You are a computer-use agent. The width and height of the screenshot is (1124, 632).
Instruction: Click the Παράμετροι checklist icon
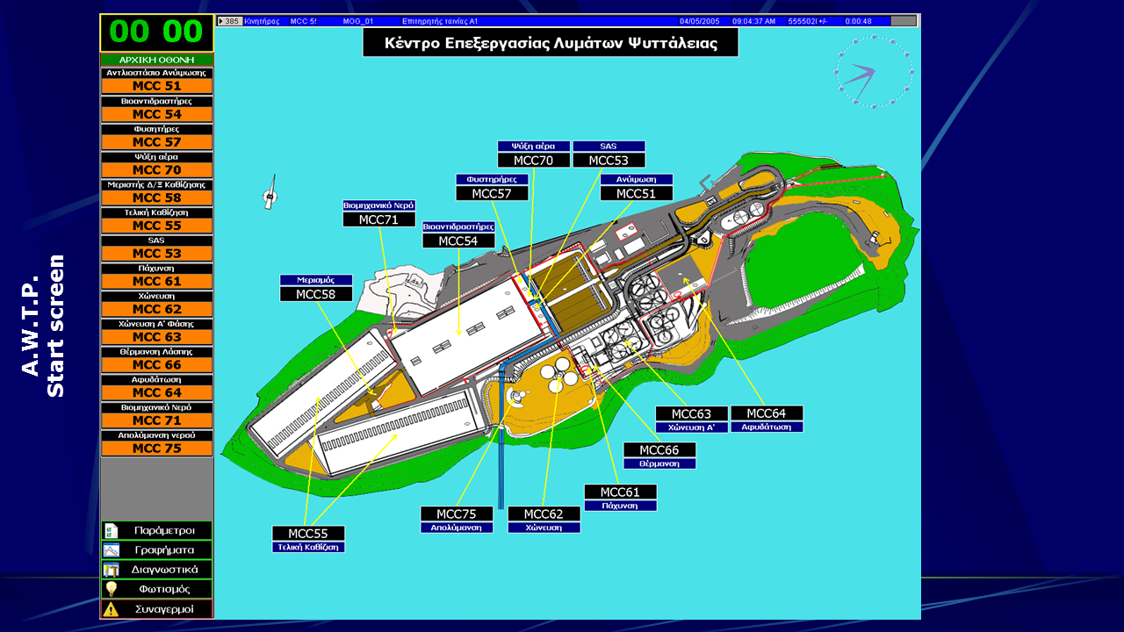pyautogui.click(x=111, y=530)
